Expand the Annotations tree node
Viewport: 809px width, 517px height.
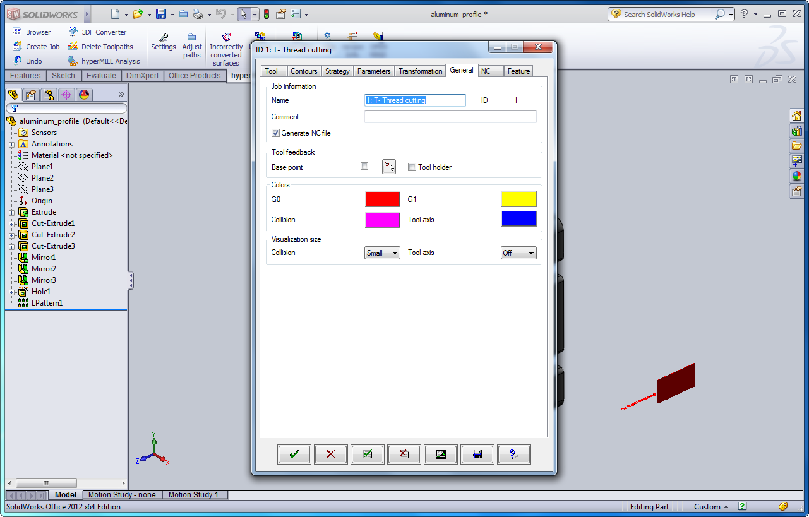(11, 144)
